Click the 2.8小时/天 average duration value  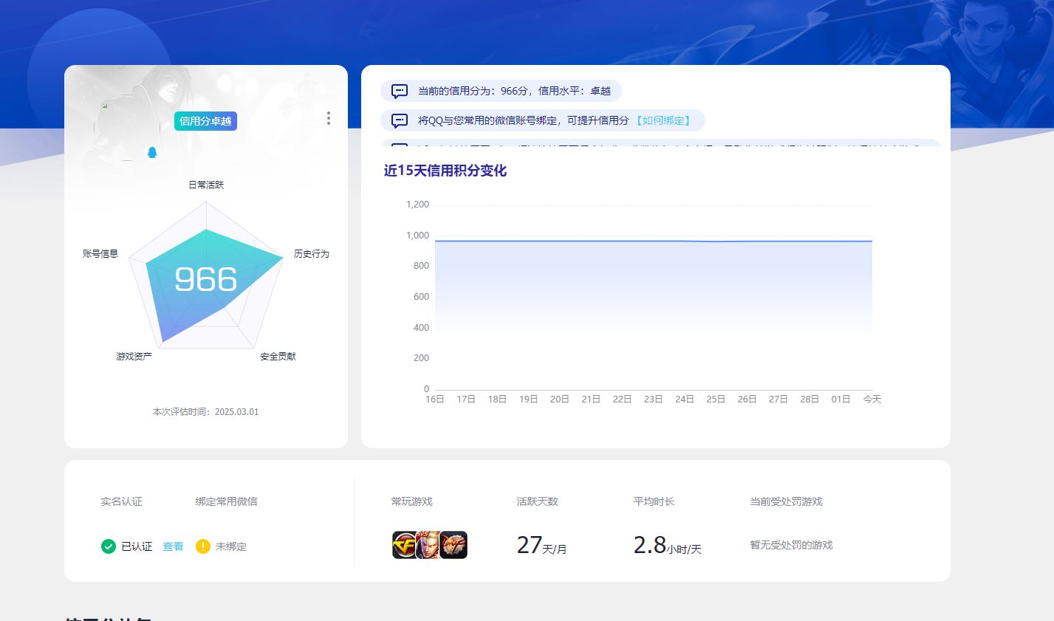[x=668, y=545]
